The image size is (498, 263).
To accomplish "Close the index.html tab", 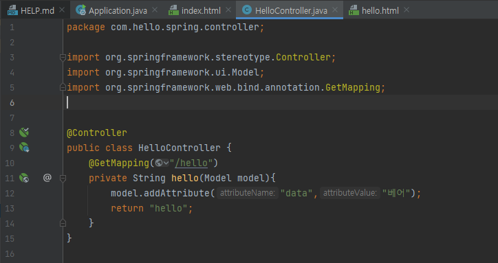I will (x=228, y=10).
